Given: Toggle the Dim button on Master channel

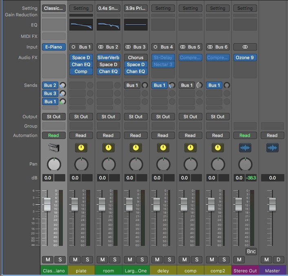Looking at the screenshot, I should coord(279,259).
